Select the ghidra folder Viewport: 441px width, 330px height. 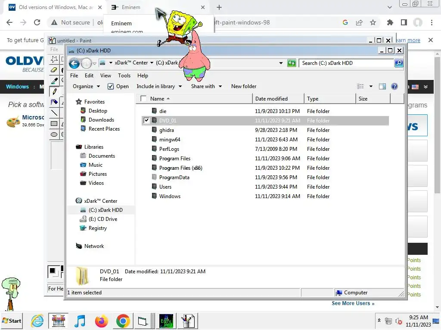166,130
